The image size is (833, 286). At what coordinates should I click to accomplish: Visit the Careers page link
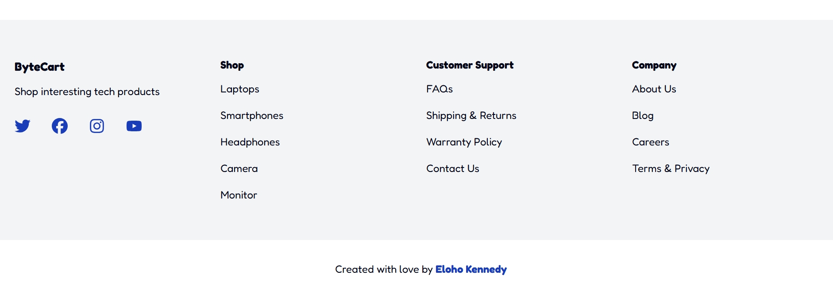[x=651, y=142]
